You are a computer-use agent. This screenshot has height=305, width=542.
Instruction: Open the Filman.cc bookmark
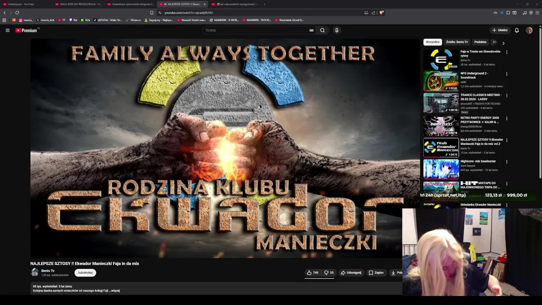point(133,20)
